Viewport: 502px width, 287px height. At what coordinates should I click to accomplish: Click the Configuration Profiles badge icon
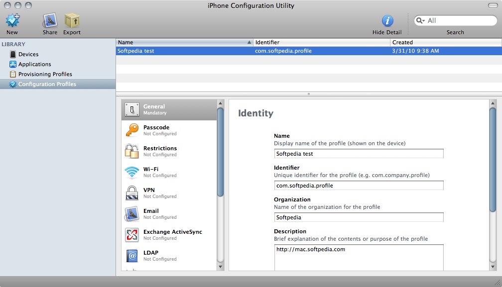click(13, 84)
